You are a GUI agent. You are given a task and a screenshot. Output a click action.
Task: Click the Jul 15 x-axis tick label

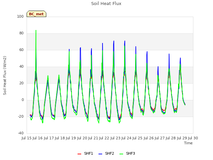pyautogui.click(x=27, y=138)
